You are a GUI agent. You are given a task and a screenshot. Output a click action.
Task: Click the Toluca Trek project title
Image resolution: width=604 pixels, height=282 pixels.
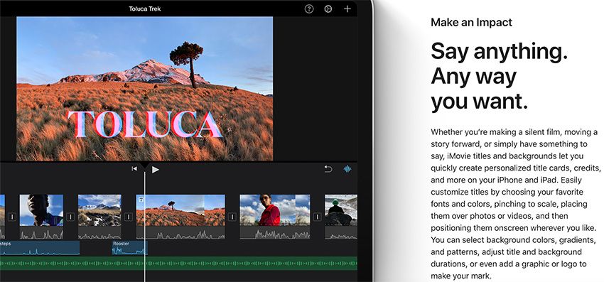pos(145,9)
